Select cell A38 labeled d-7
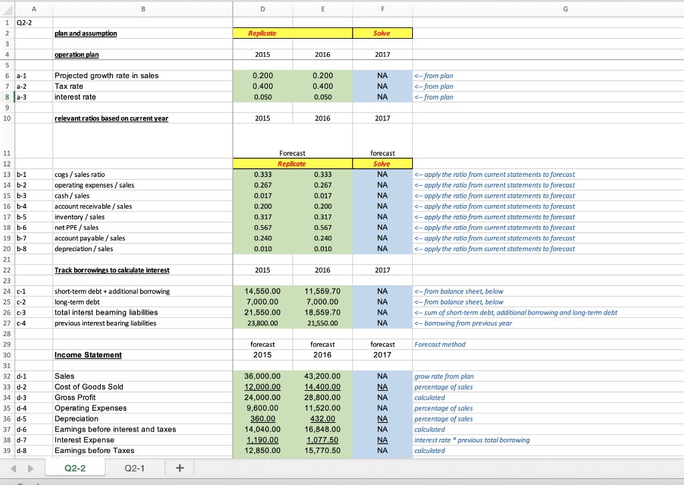This screenshot has width=684, height=485. pyautogui.click(x=34, y=440)
